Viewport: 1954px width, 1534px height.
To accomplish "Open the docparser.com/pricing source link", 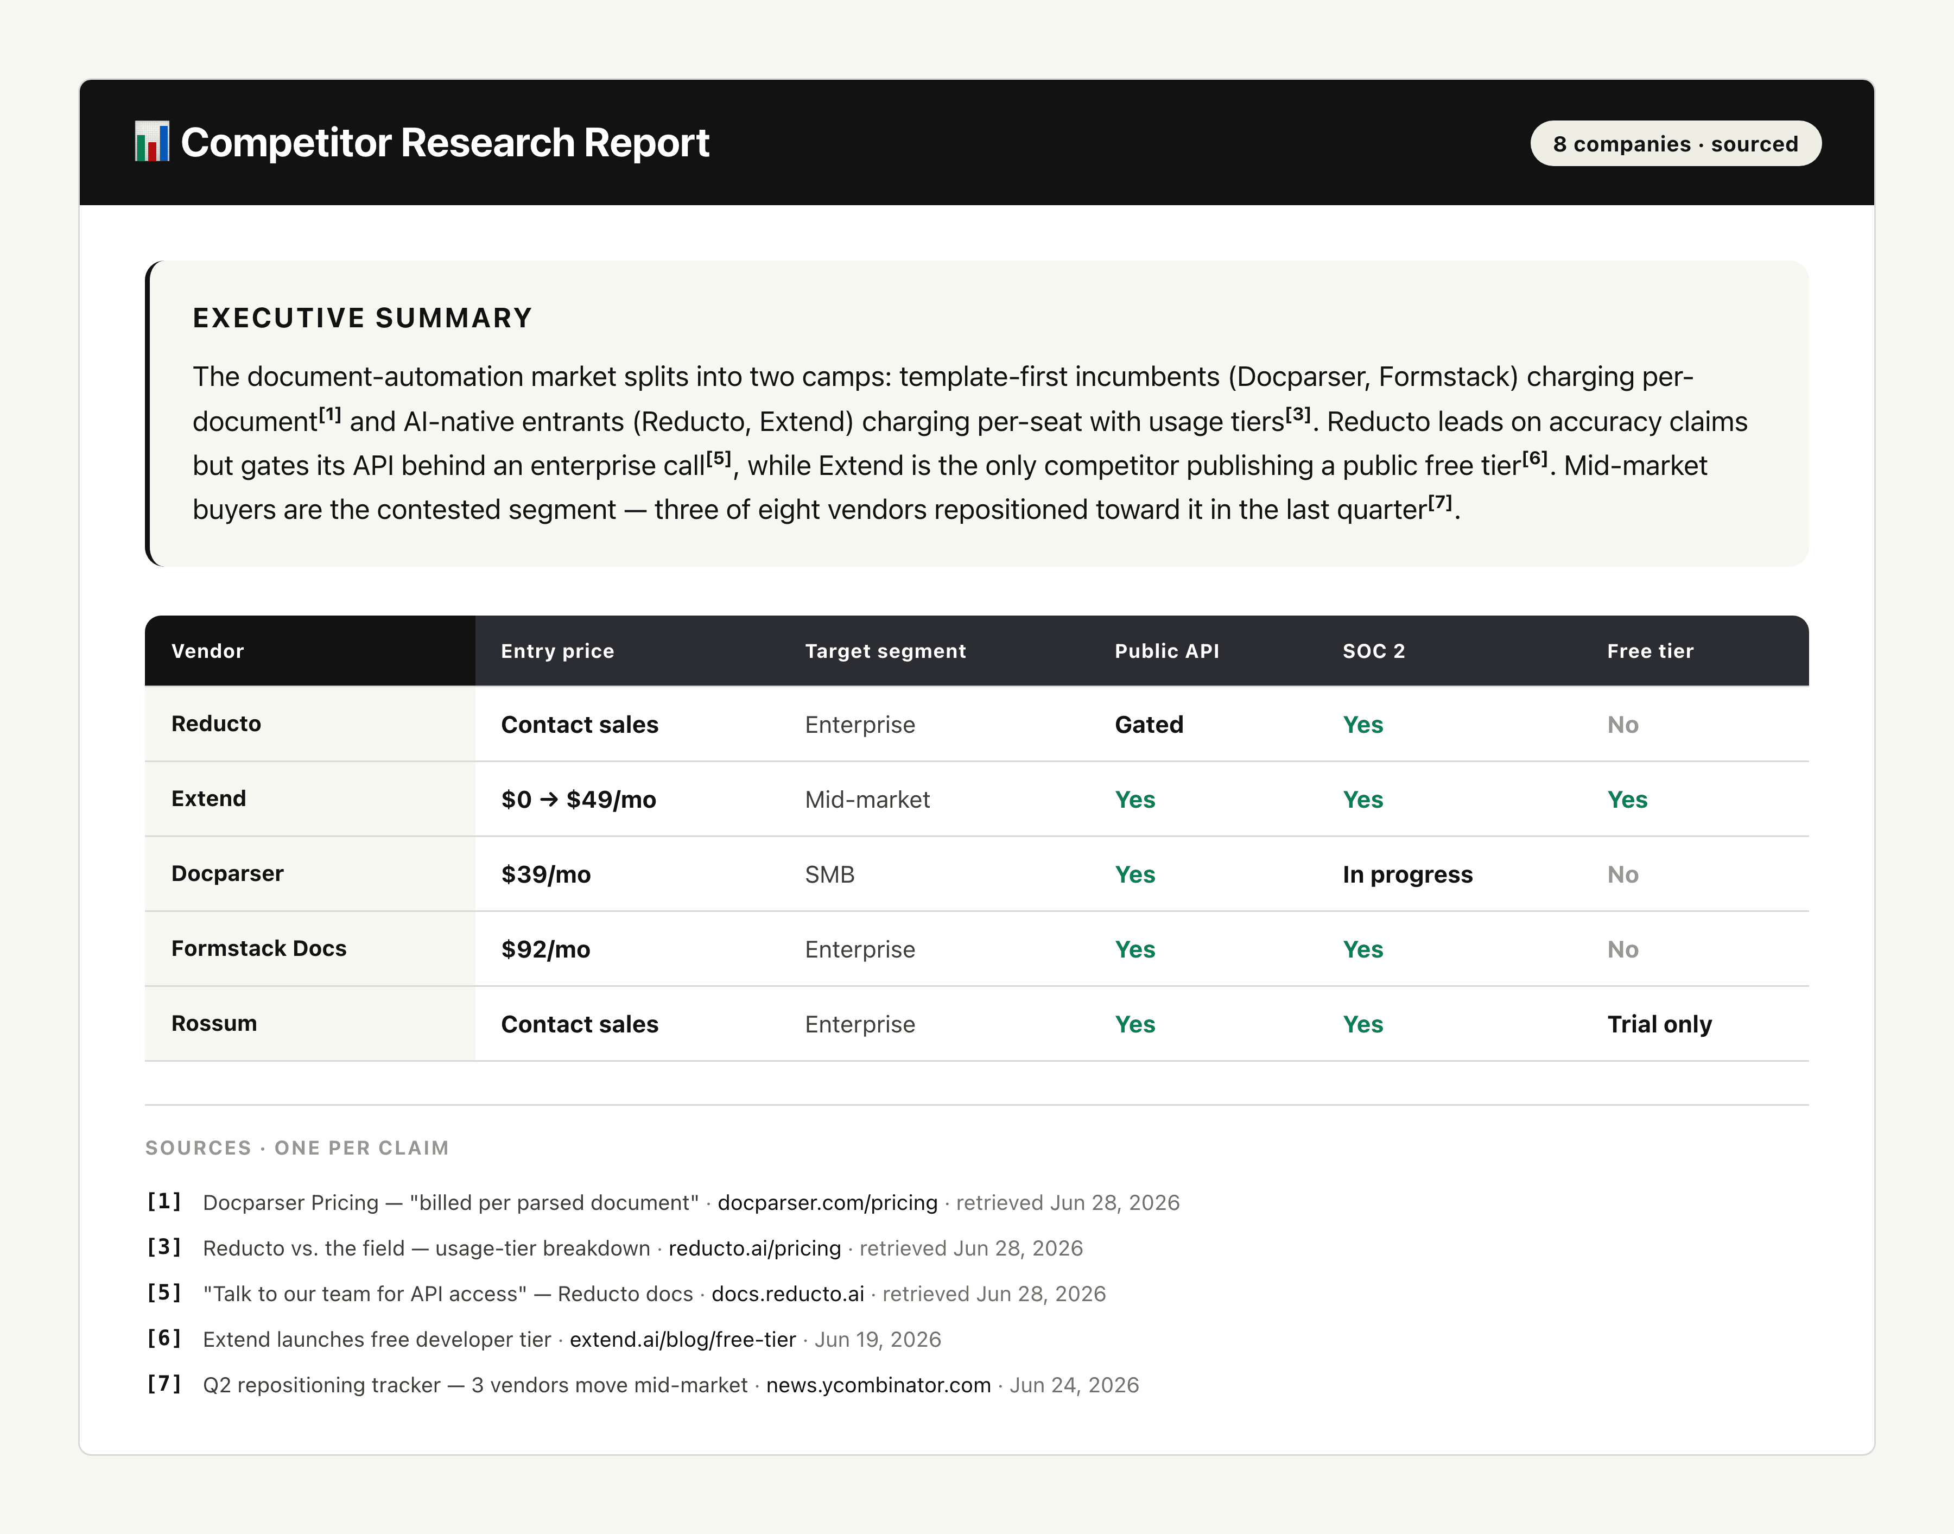I will coord(827,1202).
